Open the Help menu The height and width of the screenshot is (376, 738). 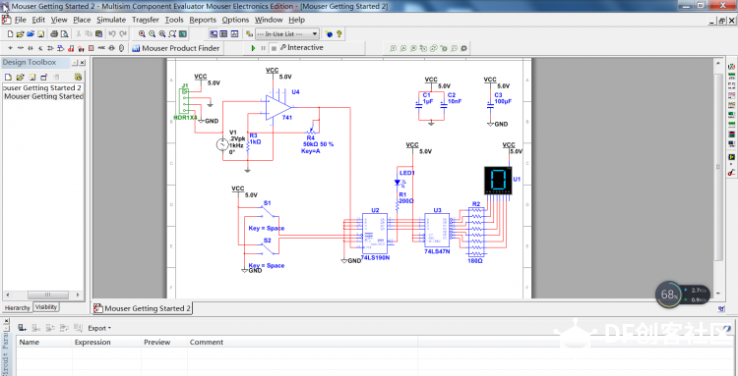pos(297,20)
